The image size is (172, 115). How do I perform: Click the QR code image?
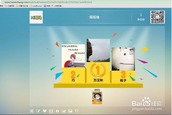pos(157,17)
